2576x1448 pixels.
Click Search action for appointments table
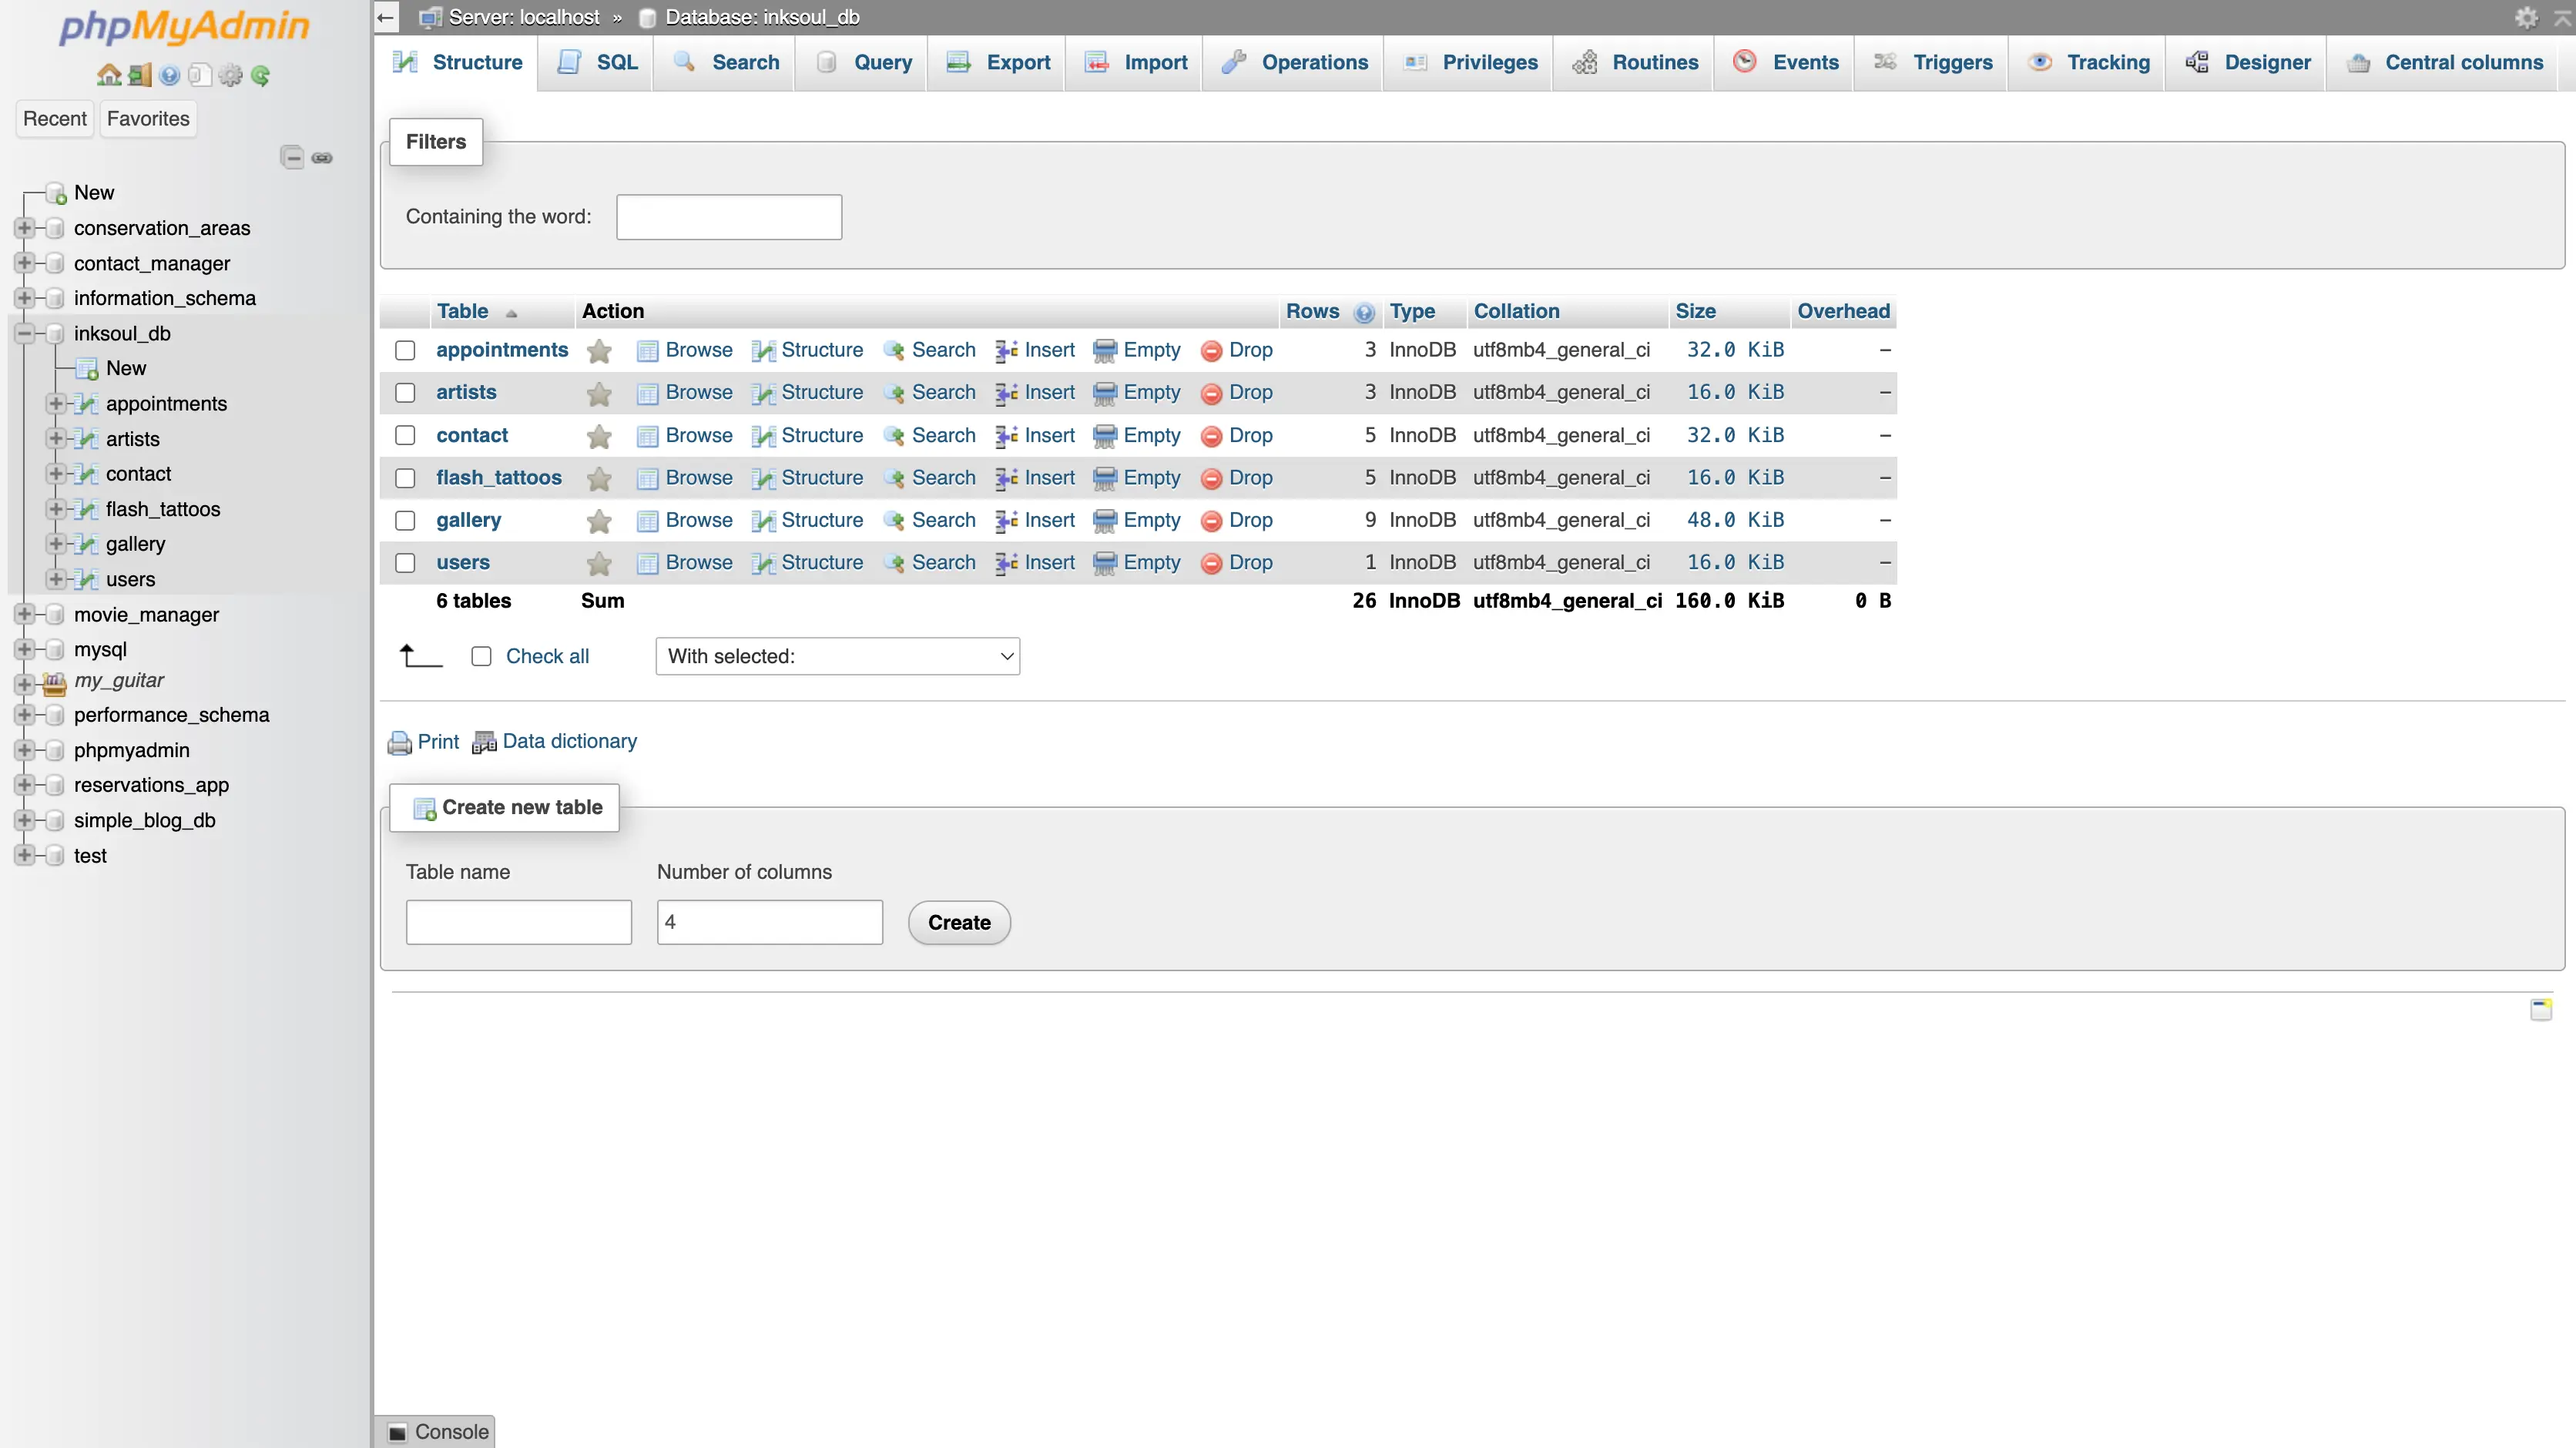930,350
